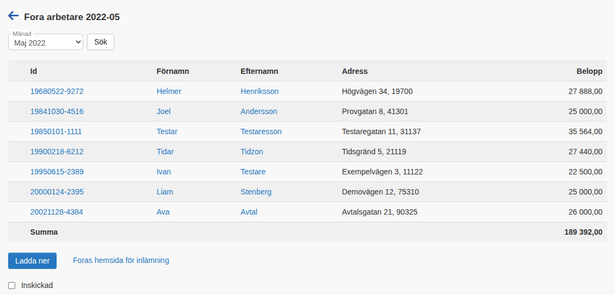The width and height of the screenshot is (615, 295).
Task: Open Id 19900218-6212
Action: (57, 152)
